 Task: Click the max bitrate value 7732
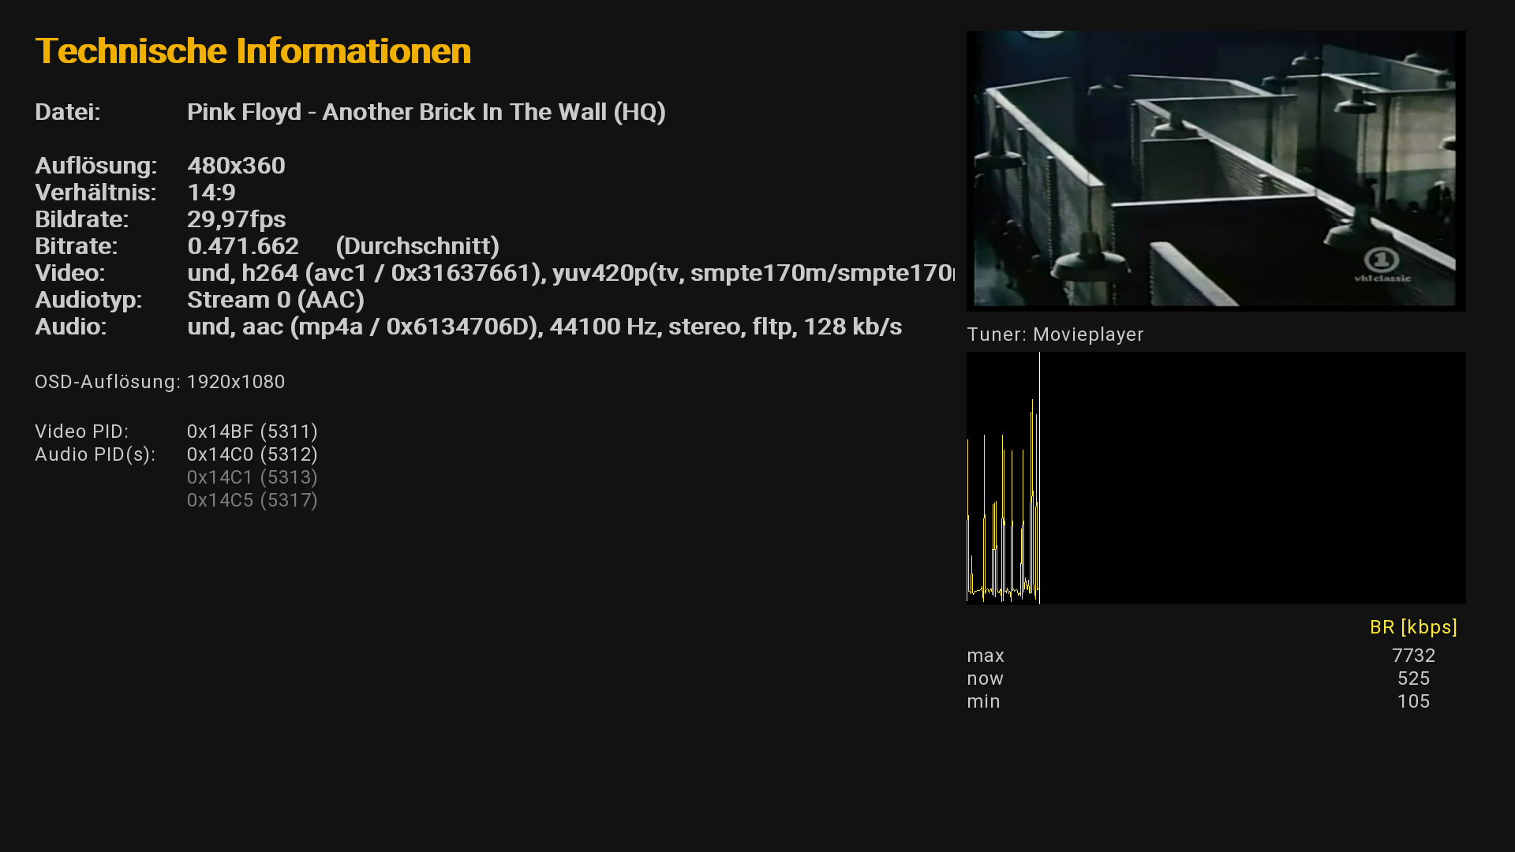tap(1413, 656)
